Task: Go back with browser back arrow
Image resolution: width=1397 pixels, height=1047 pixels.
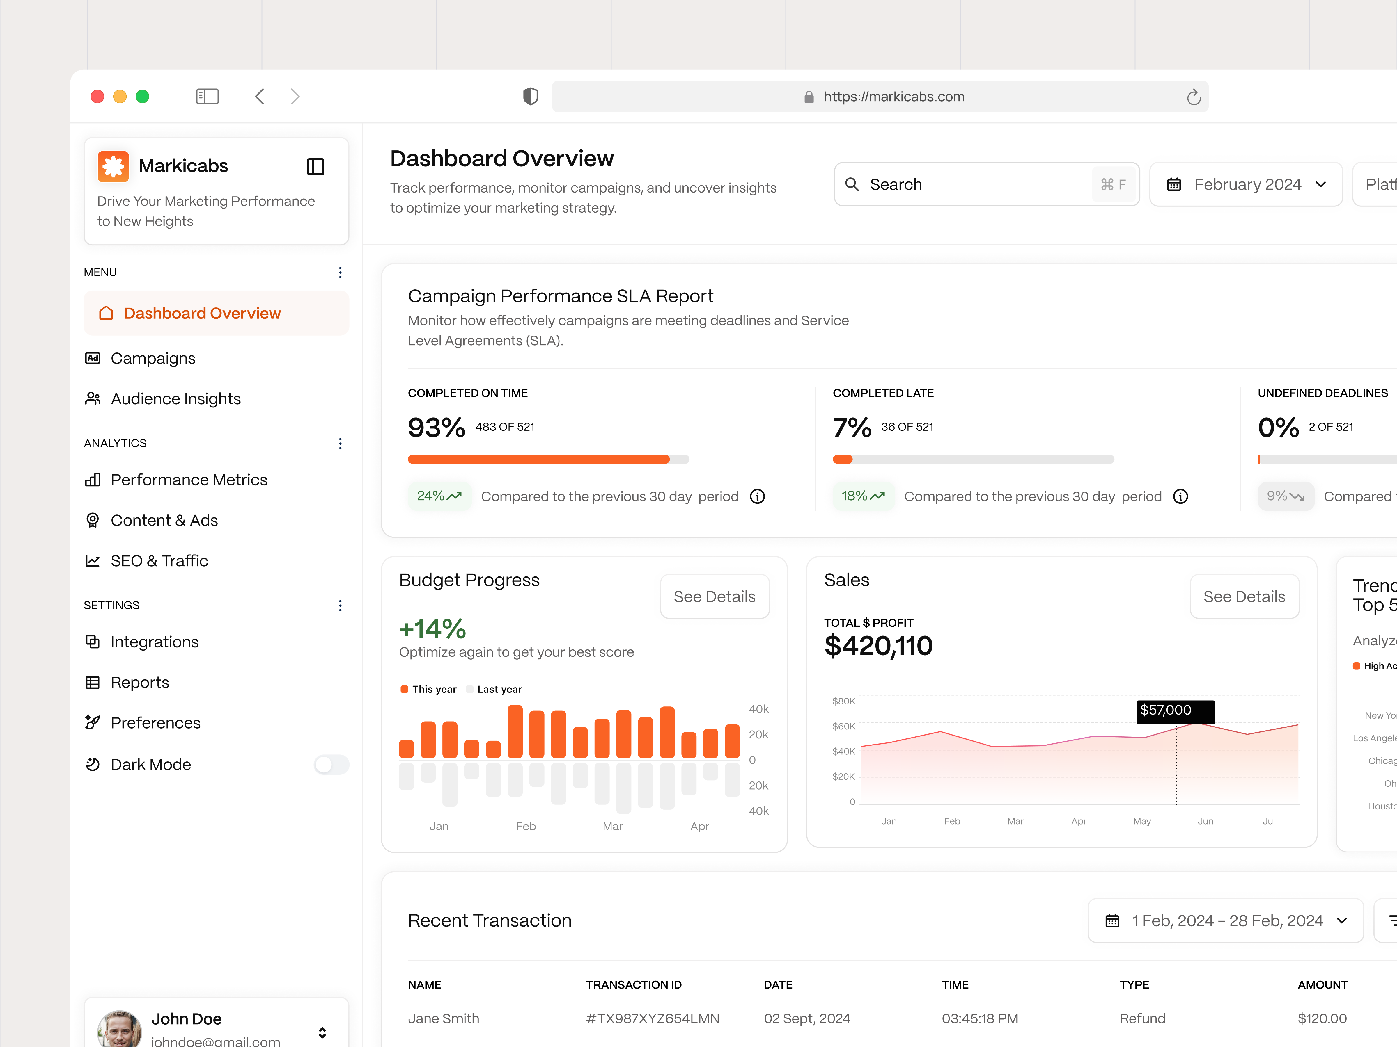Action: (260, 97)
